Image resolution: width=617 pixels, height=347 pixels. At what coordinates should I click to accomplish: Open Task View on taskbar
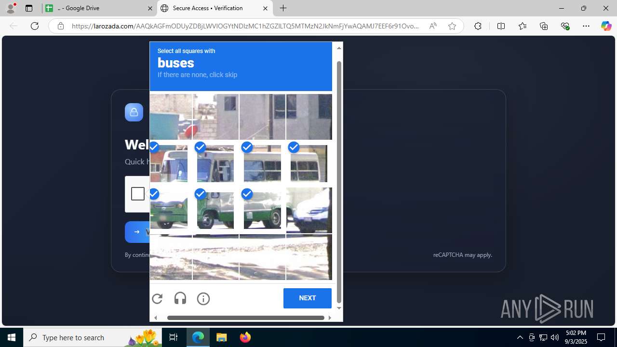point(174,337)
